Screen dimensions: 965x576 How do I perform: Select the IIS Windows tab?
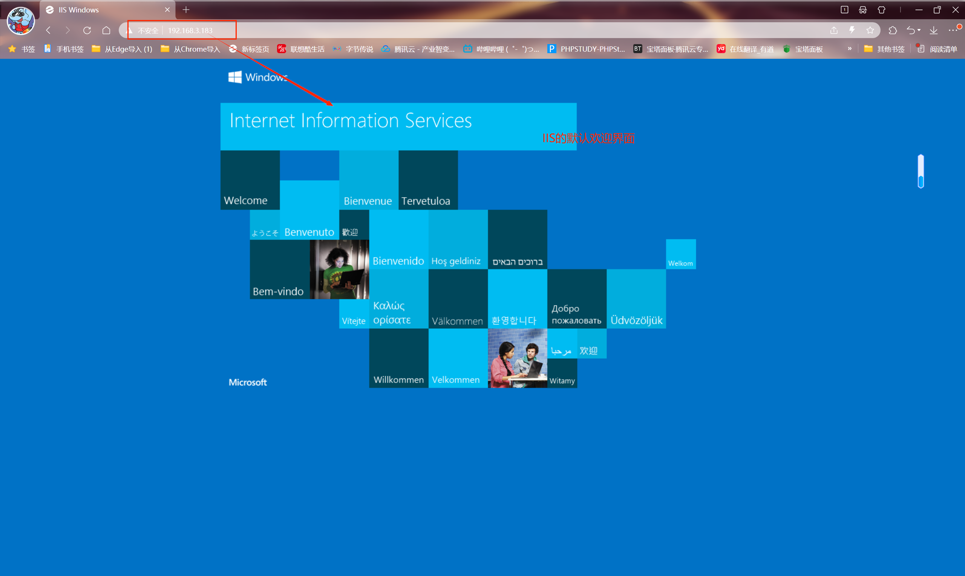[x=107, y=10]
